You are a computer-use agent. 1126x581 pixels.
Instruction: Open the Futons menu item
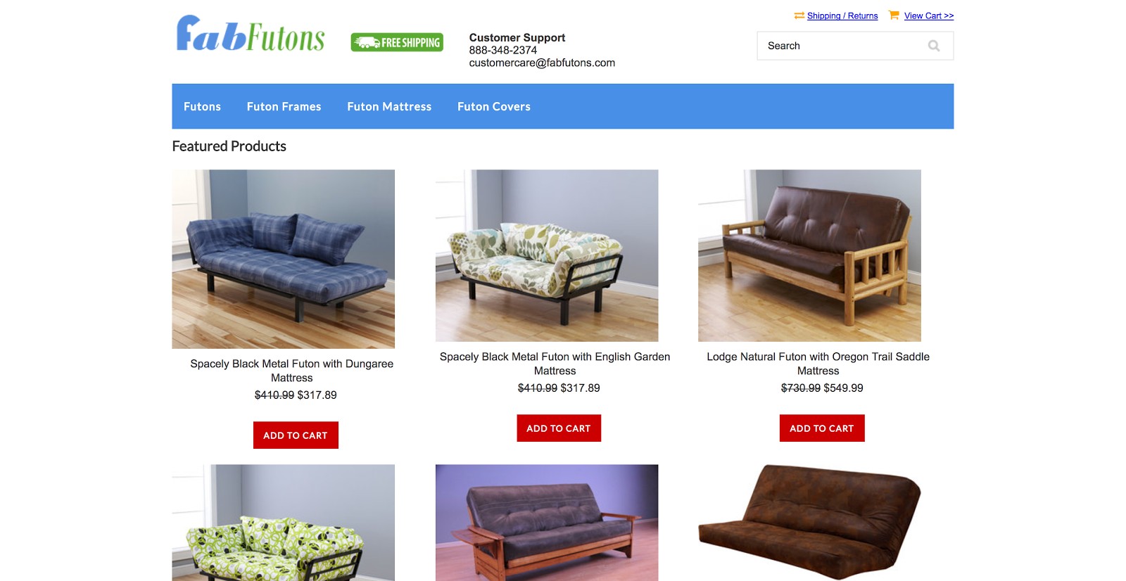coord(202,106)
